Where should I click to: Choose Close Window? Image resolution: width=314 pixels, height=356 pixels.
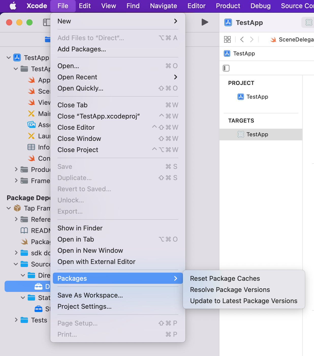pyautogui.click(x=118, y=139)
